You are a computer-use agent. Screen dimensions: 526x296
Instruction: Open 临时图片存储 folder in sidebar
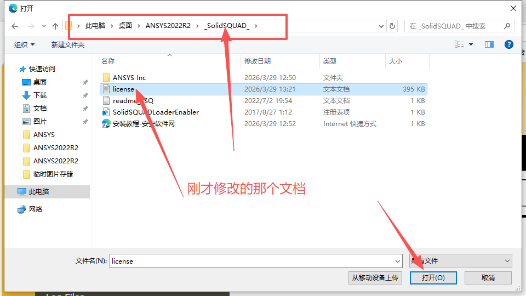point(53,174)
